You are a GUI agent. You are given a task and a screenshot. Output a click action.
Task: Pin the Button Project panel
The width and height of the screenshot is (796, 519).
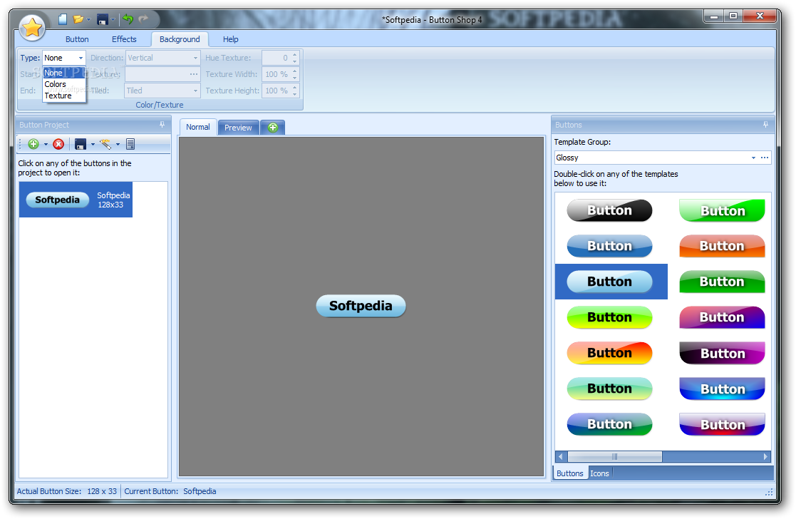pos(162,125)
